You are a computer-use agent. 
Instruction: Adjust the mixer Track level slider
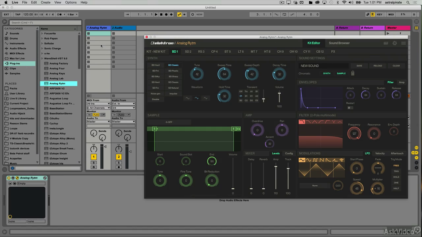pyautogui.click(x=288, y=169)
